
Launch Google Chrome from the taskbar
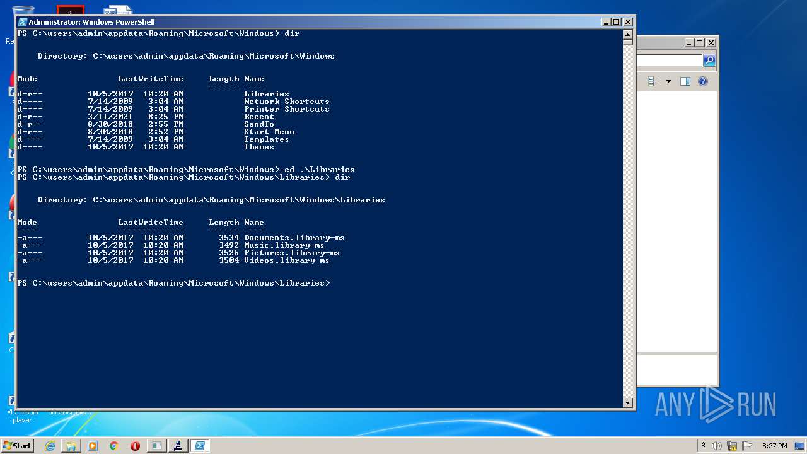tap(114, 446)
